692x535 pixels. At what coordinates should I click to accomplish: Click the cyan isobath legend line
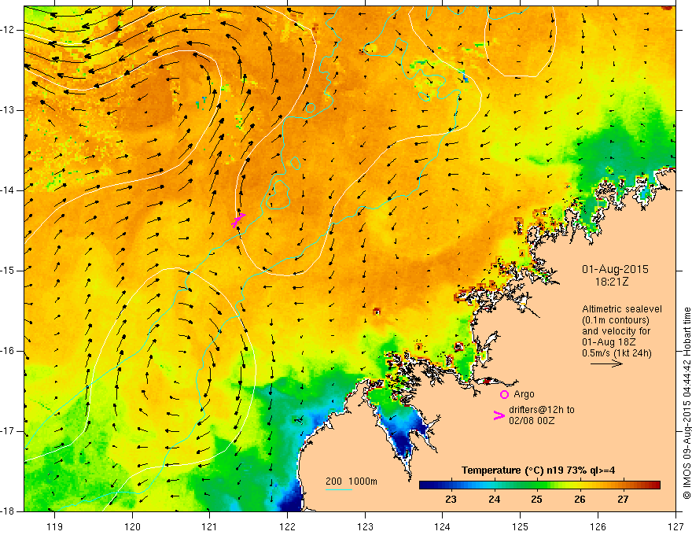(x=338, y=489)
